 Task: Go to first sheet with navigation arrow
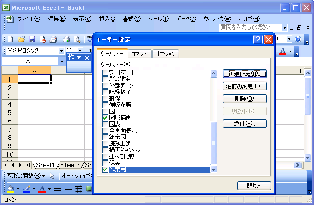[x=6, y=165]
